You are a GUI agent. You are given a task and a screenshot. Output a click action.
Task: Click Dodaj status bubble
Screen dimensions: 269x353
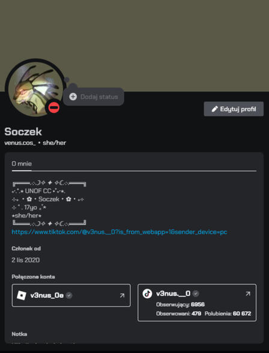[x=94, y=97]
